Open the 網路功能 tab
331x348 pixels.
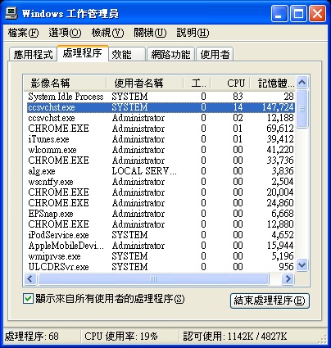(170, 54)
